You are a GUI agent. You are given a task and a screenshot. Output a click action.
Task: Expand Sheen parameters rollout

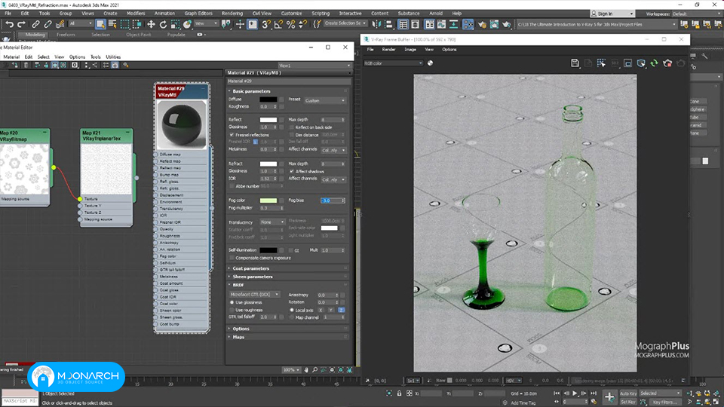pyautogui.click(x=253, y=277)
